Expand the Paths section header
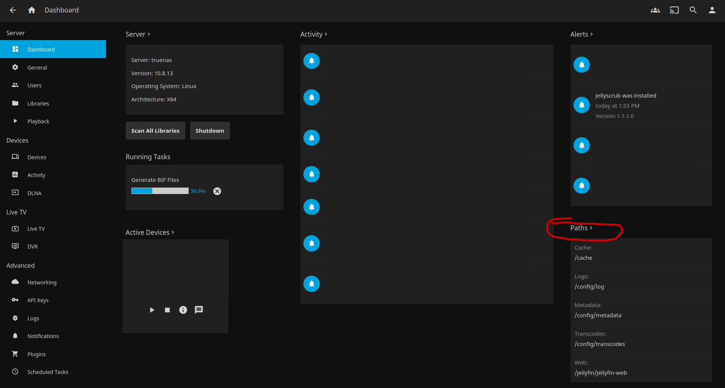725x388 pixels. click(581, 228)
